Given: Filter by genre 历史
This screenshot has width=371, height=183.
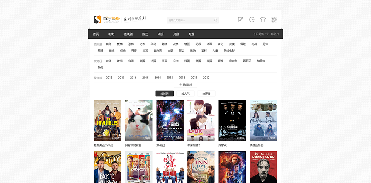Looking at the screenshot, I should coord(182,51).
